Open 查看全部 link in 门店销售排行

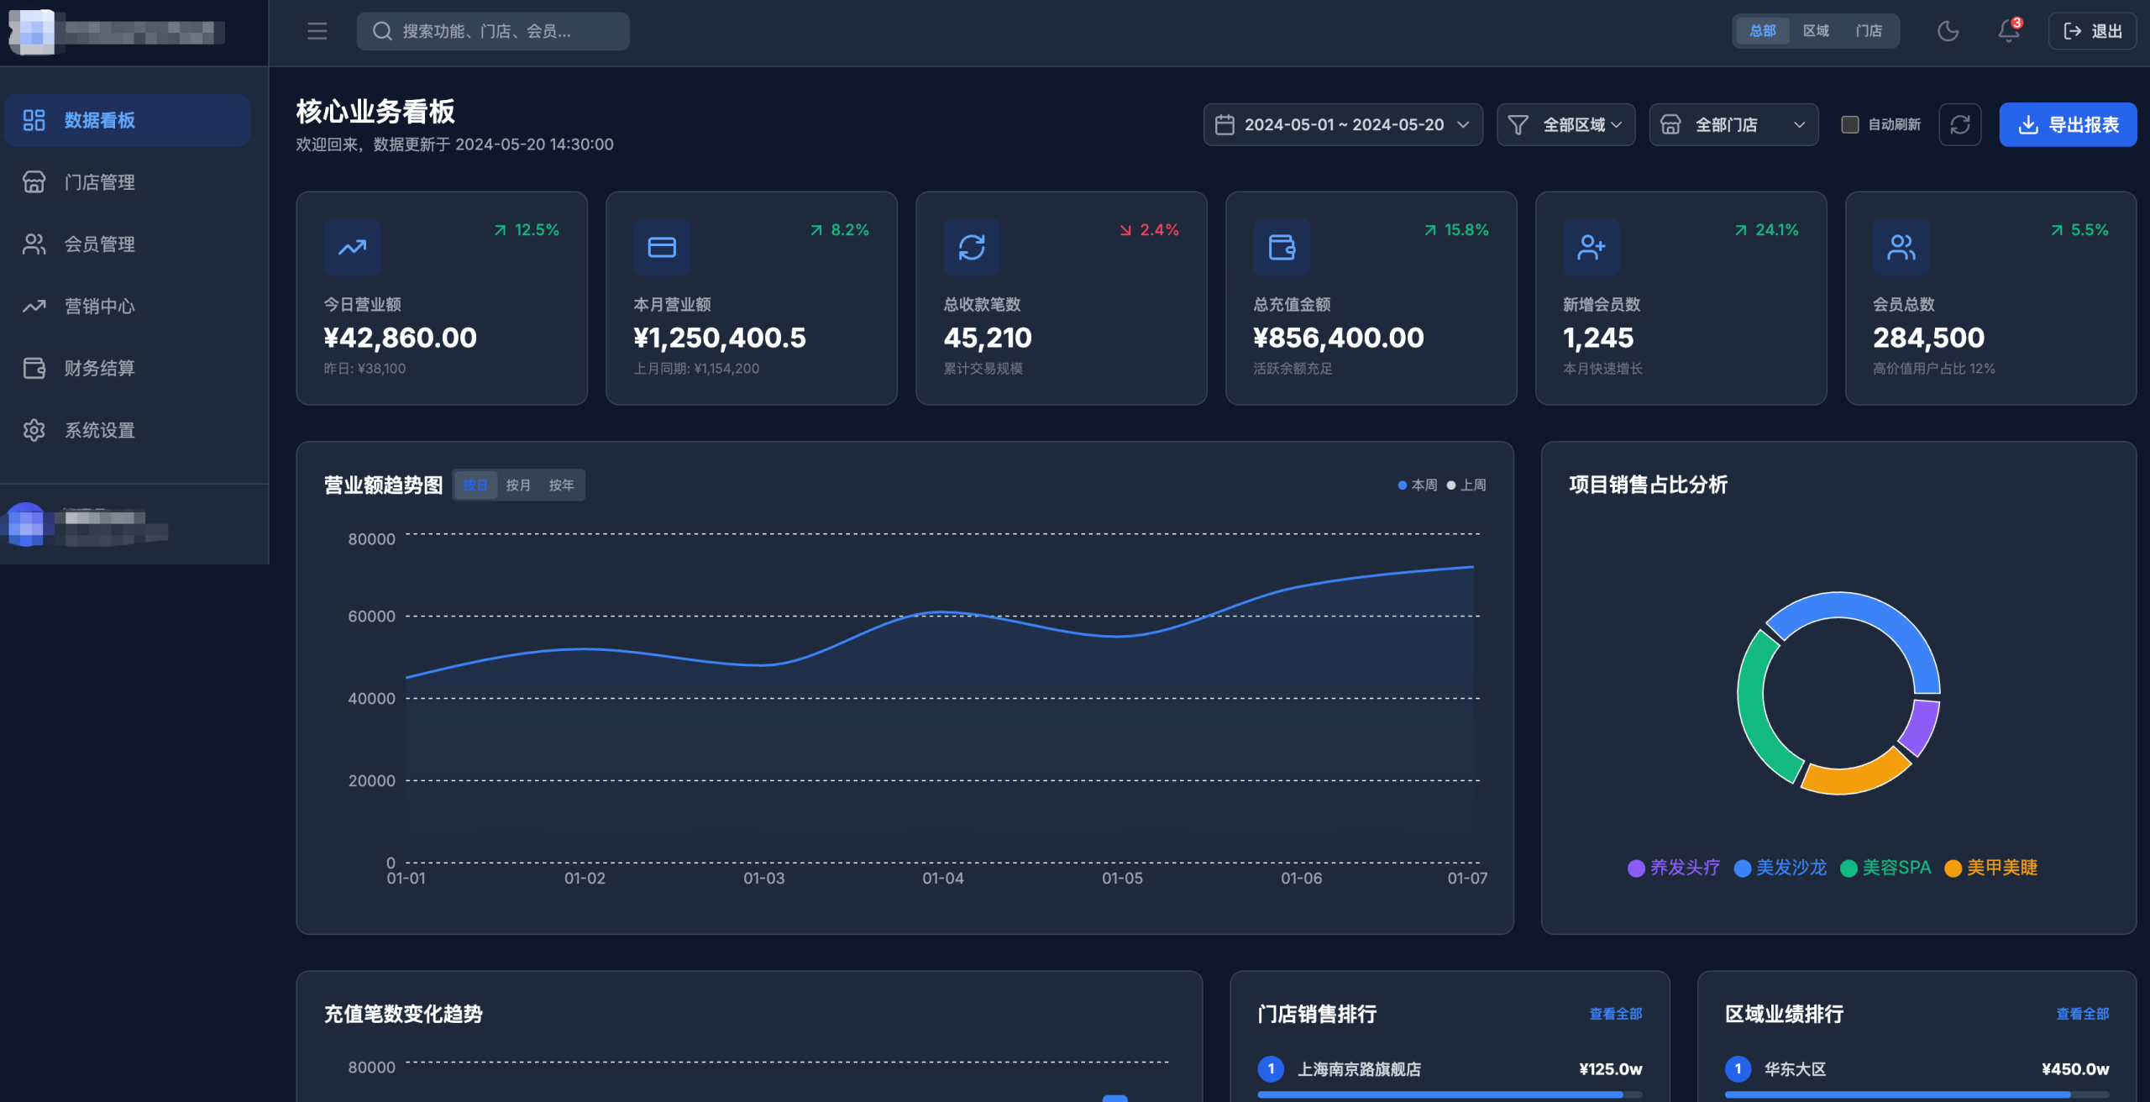coord(1615,1014)
